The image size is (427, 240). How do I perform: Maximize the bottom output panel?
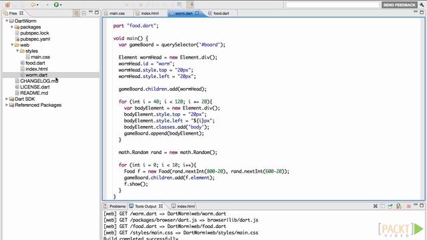coord(422,205)
